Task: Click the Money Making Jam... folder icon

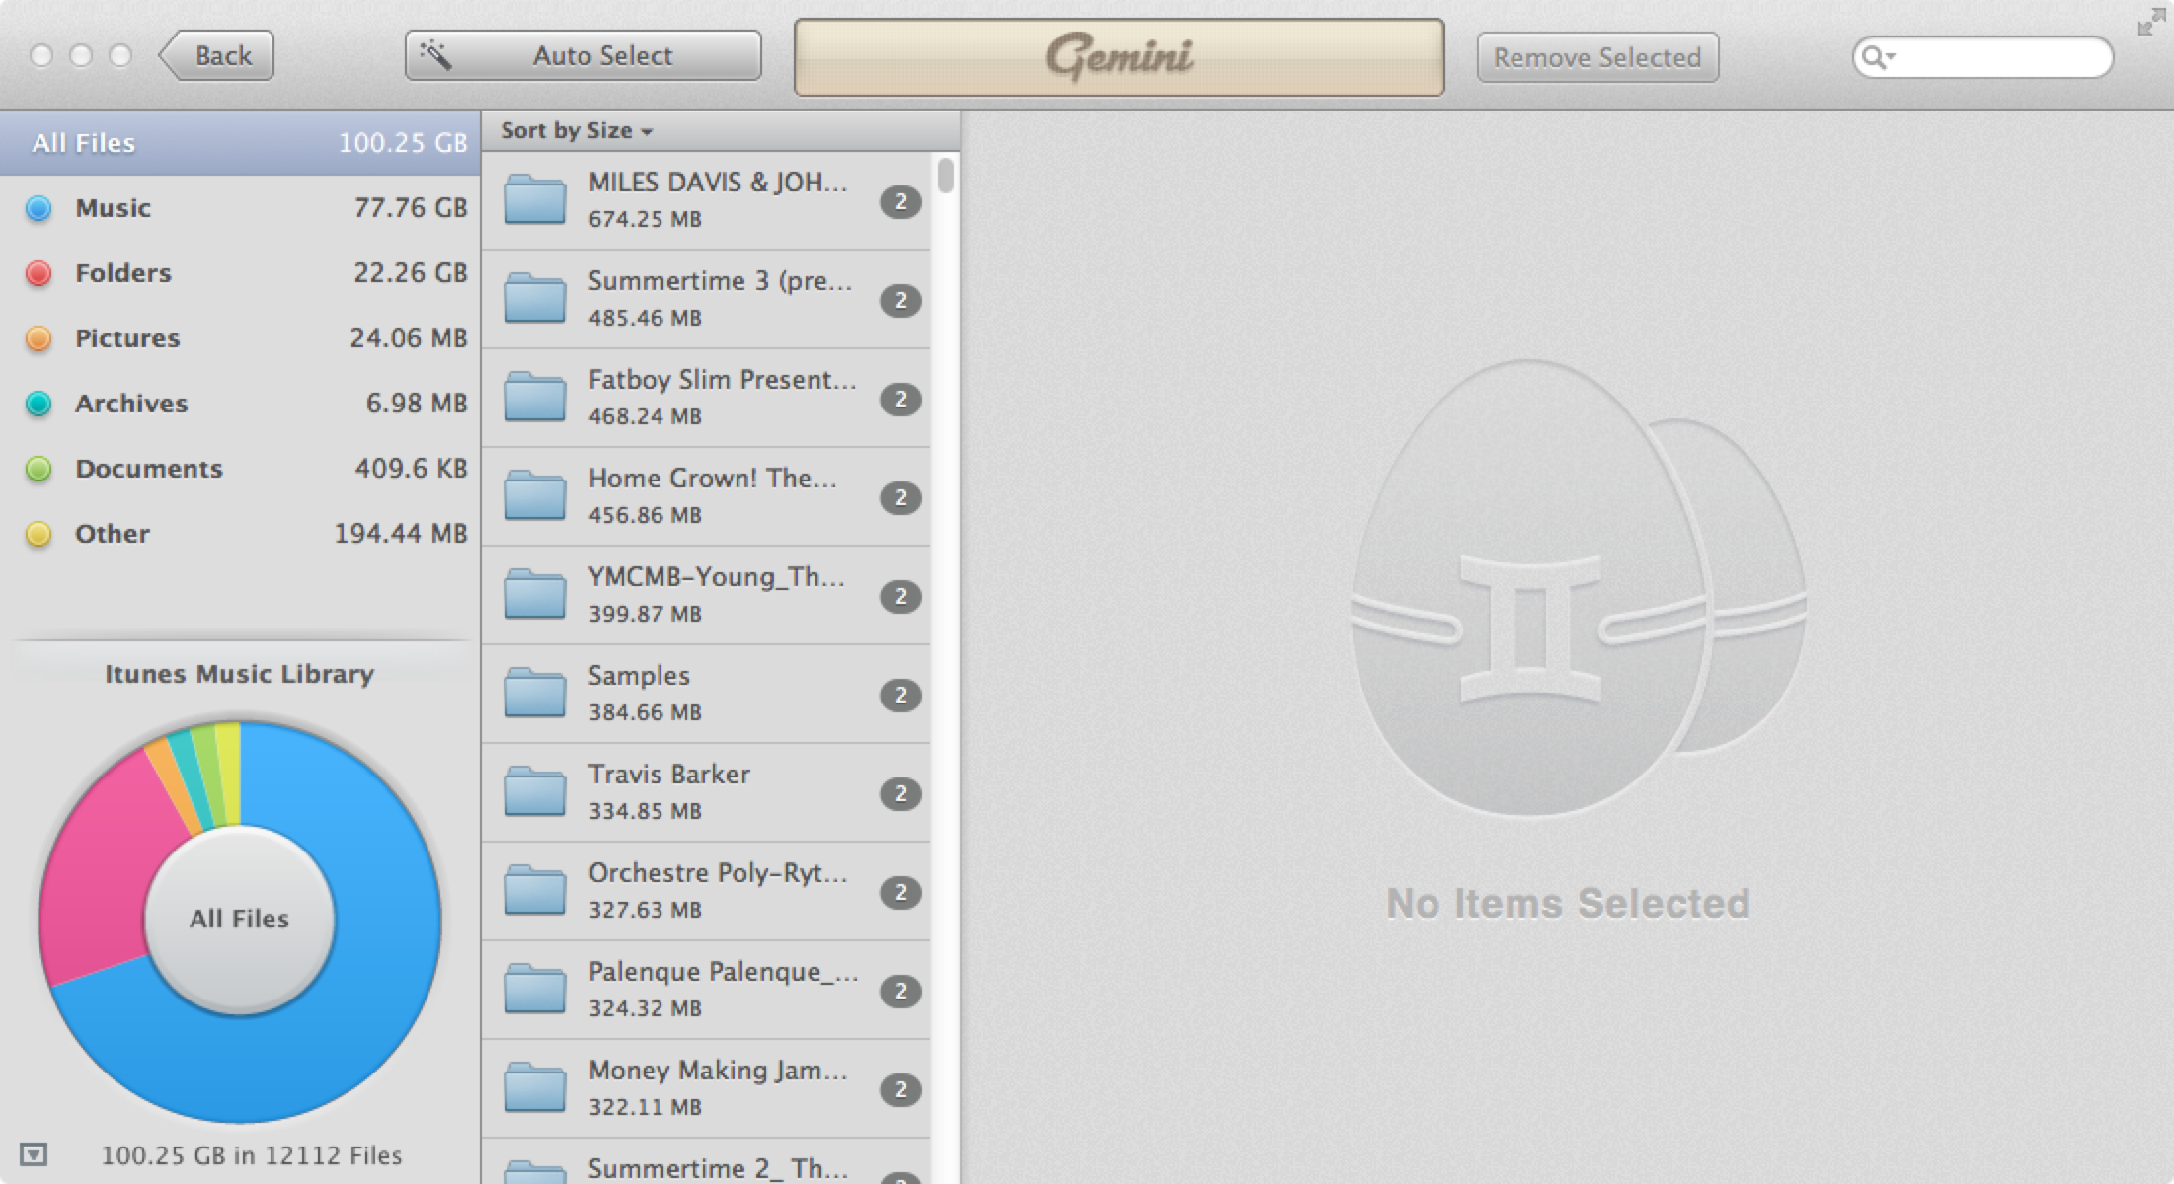Action: point(534,1088)
